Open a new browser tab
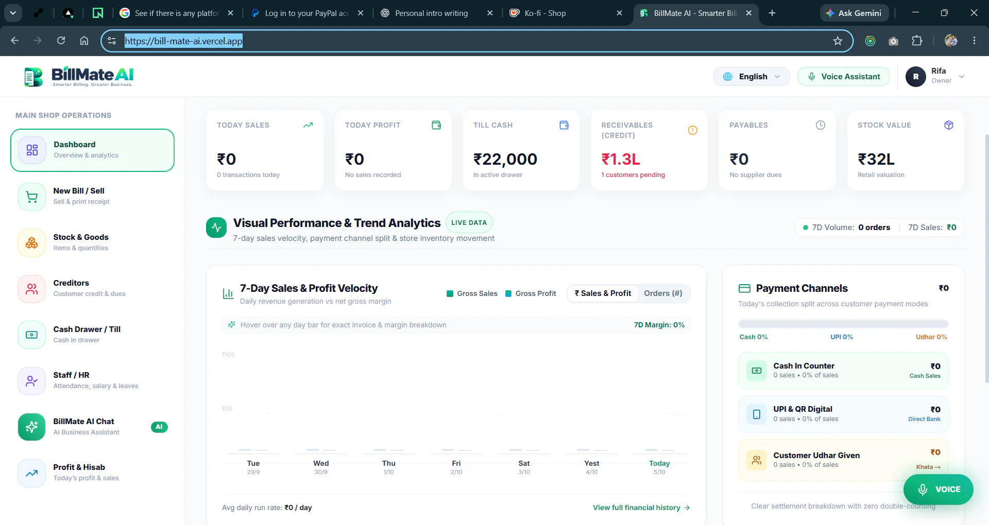This screenshot has height=525, width=989. tap(772, 13)
